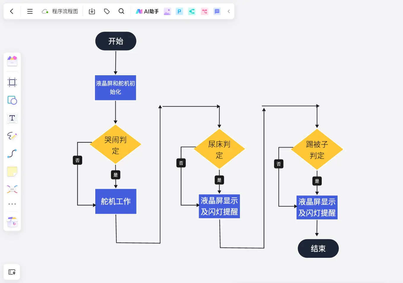This screenshot has height=283, width=403.
Task: Click the export download icon
Action: (x=92, y=11)
